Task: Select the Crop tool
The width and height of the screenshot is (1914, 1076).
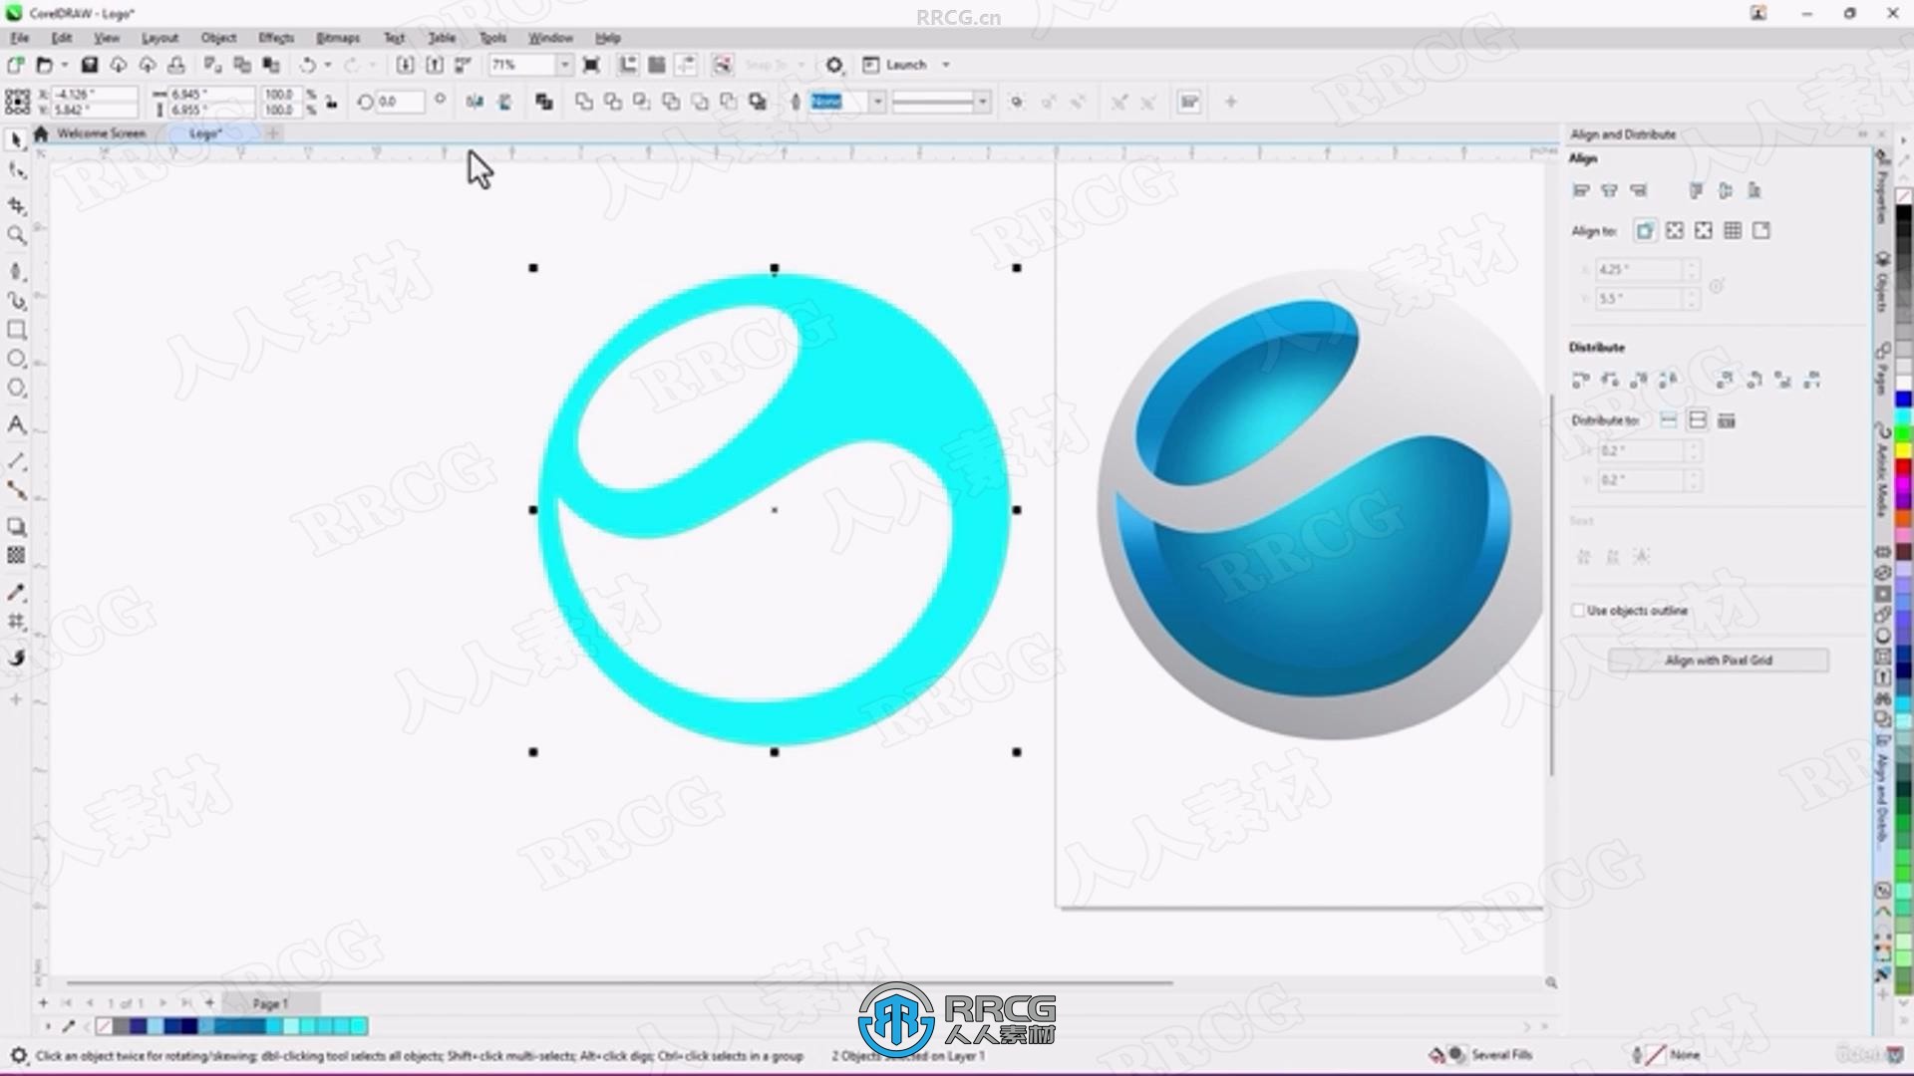Action: (x=16, y=205)
